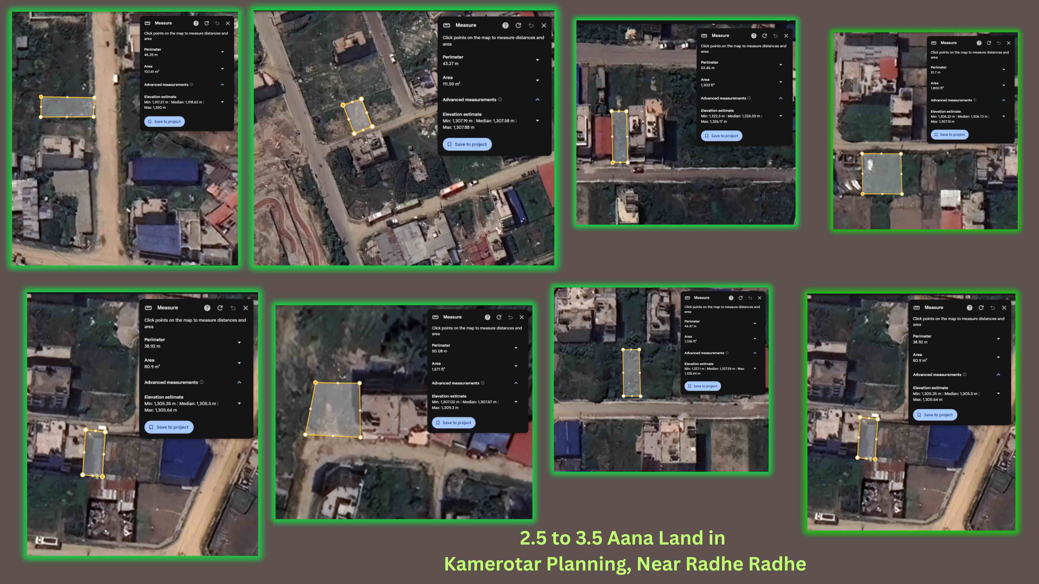
Task: Select the 2.5 to 3.5 Aana Land title text
Action: 622,538
